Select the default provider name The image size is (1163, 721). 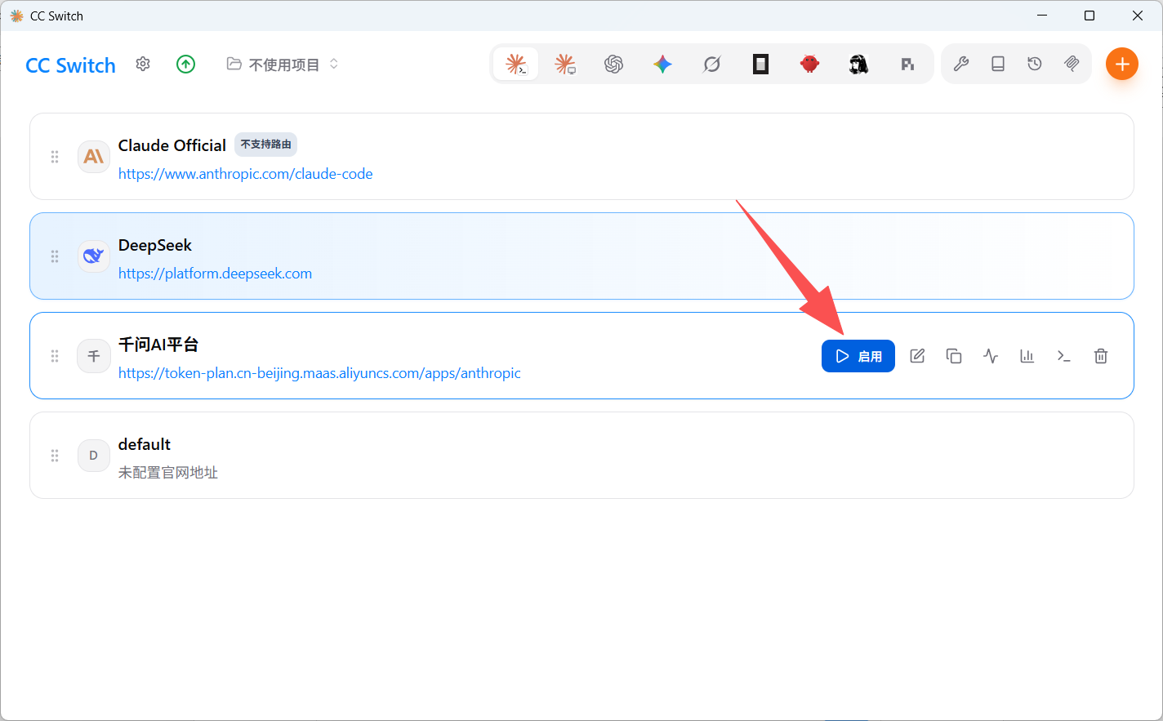point(145,444)
